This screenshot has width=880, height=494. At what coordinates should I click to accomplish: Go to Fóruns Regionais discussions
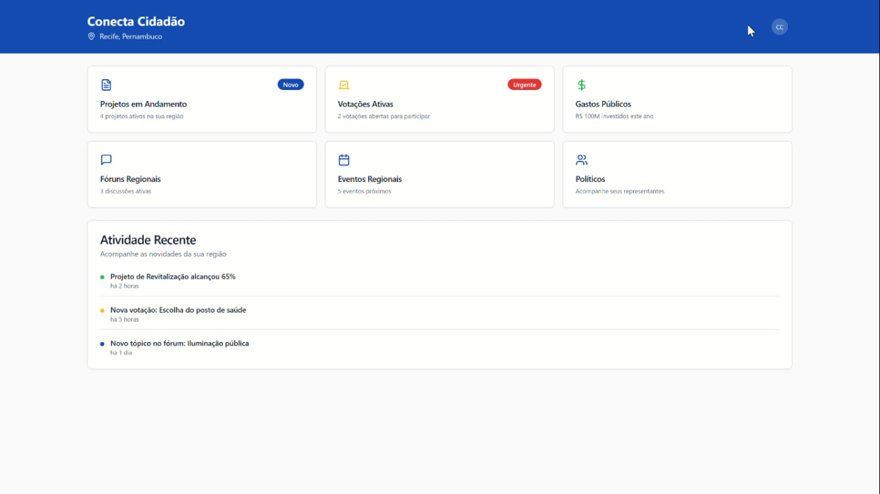(x=130, y=179)
